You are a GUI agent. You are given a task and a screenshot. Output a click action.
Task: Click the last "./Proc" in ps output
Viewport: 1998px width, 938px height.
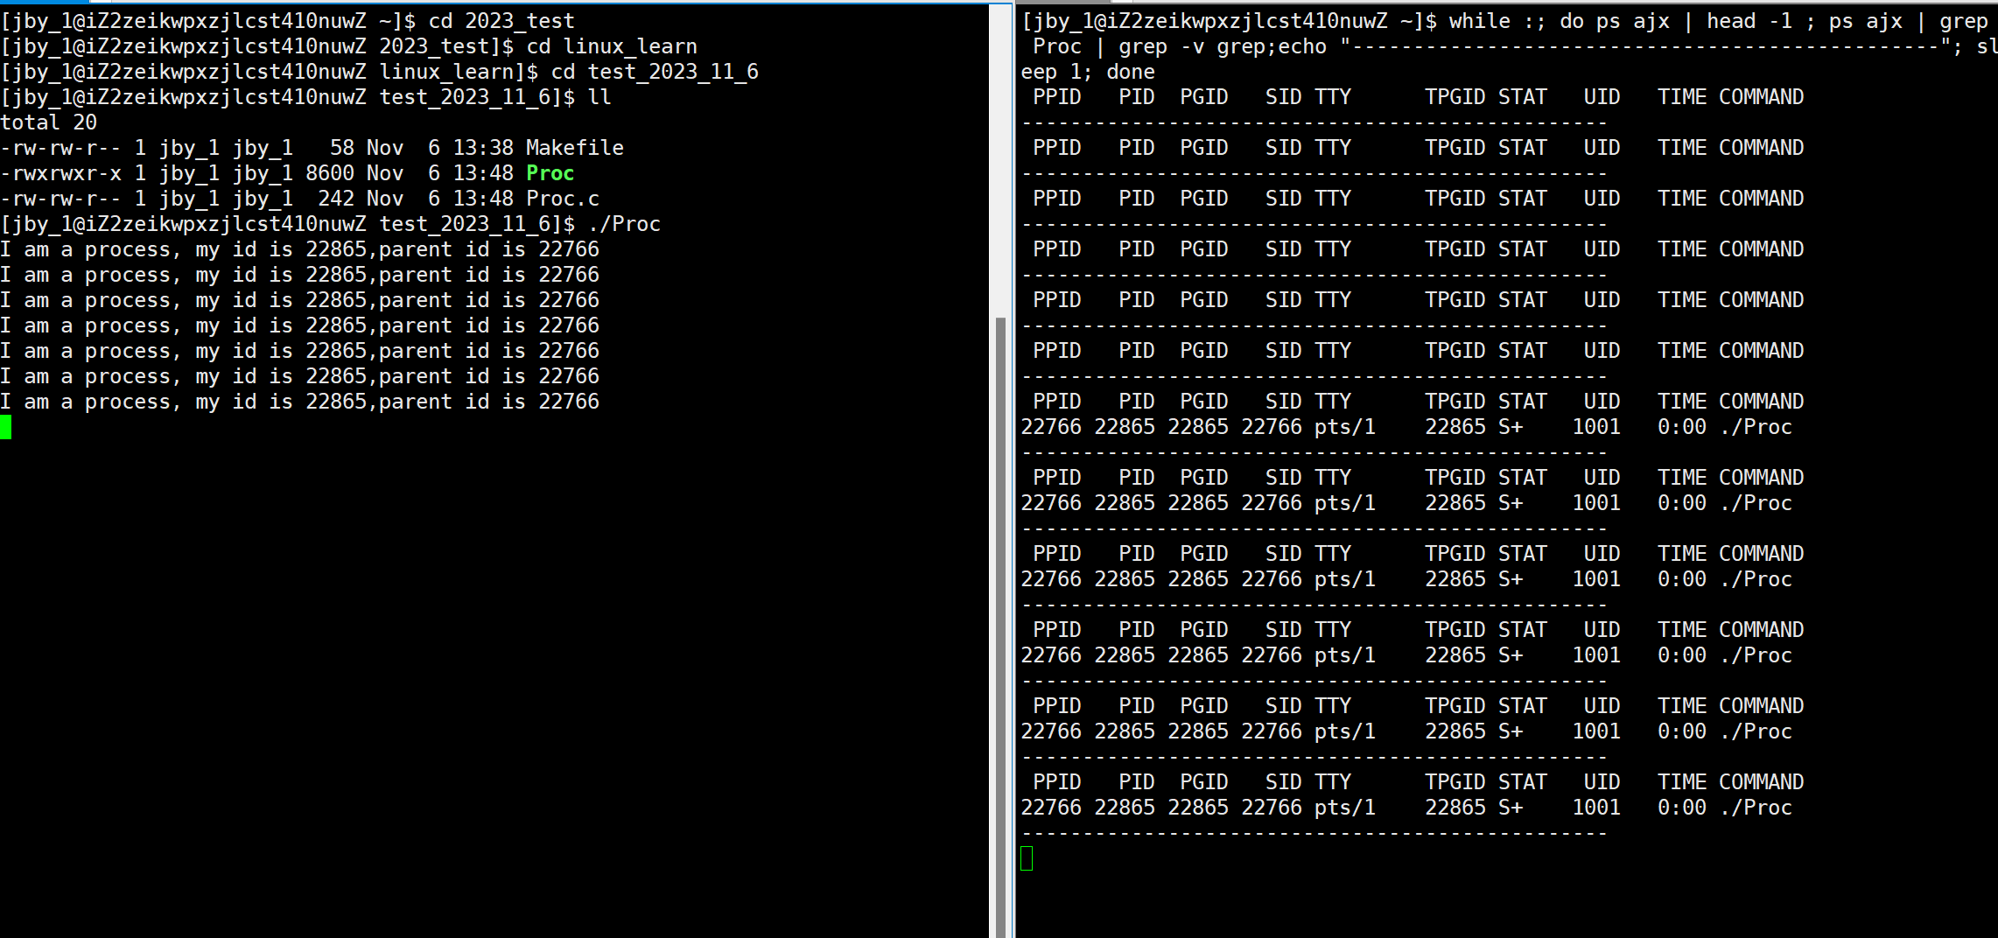[x=1756, y=808]
